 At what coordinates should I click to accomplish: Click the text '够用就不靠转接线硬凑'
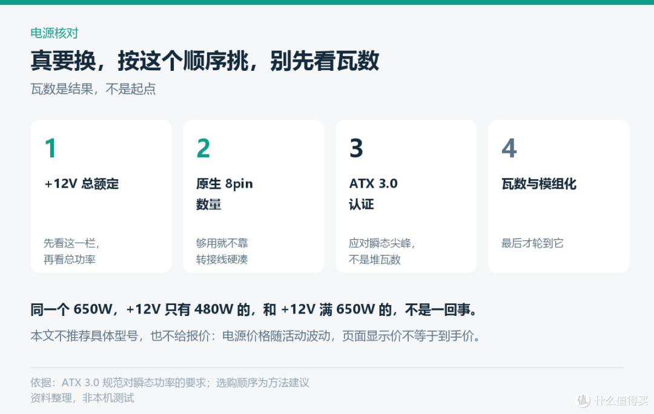tap(222, 251)
